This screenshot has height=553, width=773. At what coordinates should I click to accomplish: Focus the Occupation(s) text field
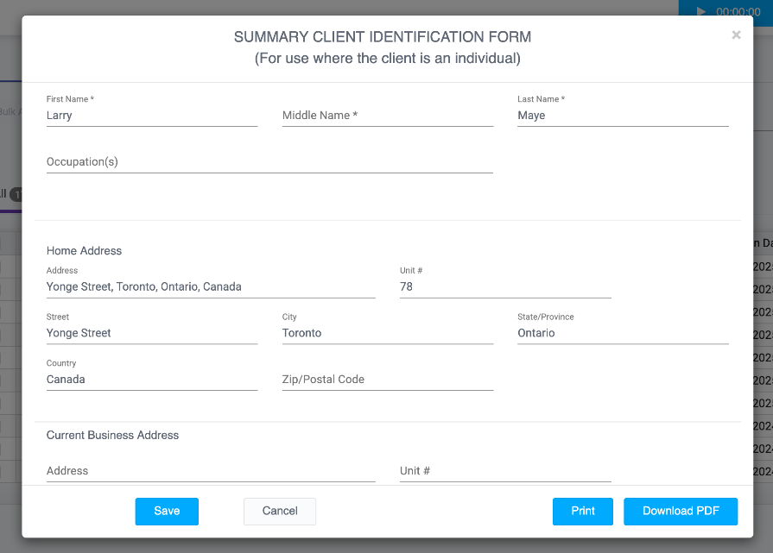coord(269,162)
